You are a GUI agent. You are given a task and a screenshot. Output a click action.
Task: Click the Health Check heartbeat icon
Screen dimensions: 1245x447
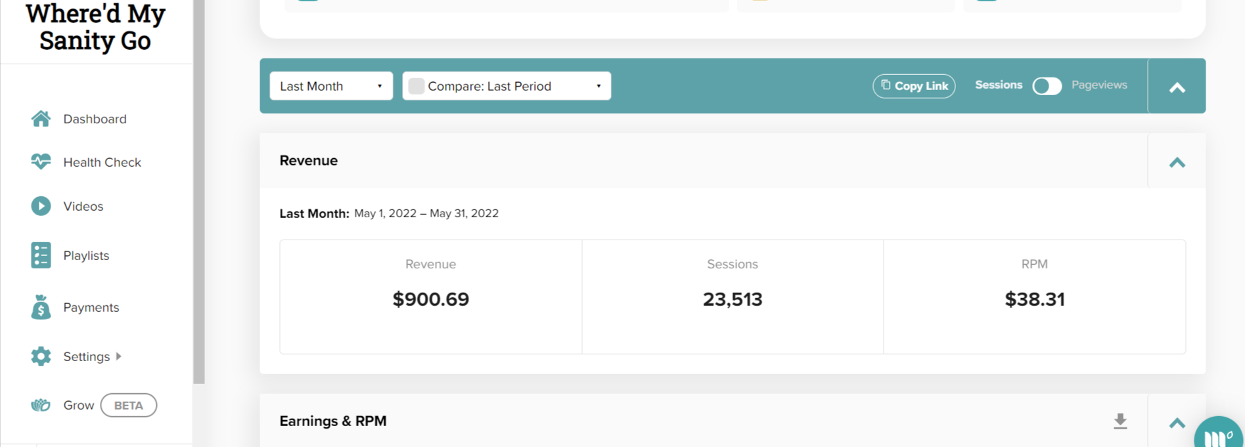[41, 161]
